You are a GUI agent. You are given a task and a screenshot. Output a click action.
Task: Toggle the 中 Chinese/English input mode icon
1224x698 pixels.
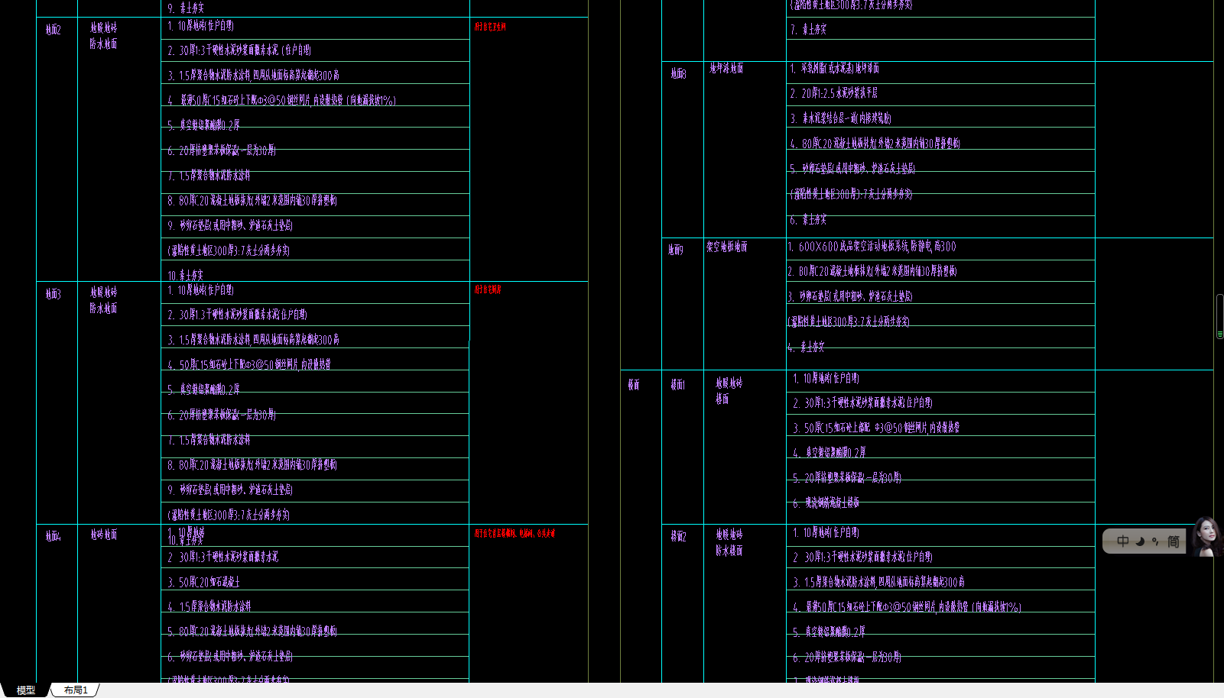[x=1122, y=541]
